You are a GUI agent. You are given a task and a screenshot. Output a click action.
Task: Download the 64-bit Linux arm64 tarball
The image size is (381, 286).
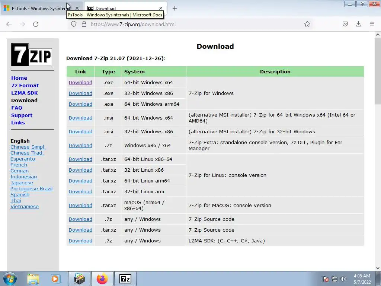[x=80, y=181]
